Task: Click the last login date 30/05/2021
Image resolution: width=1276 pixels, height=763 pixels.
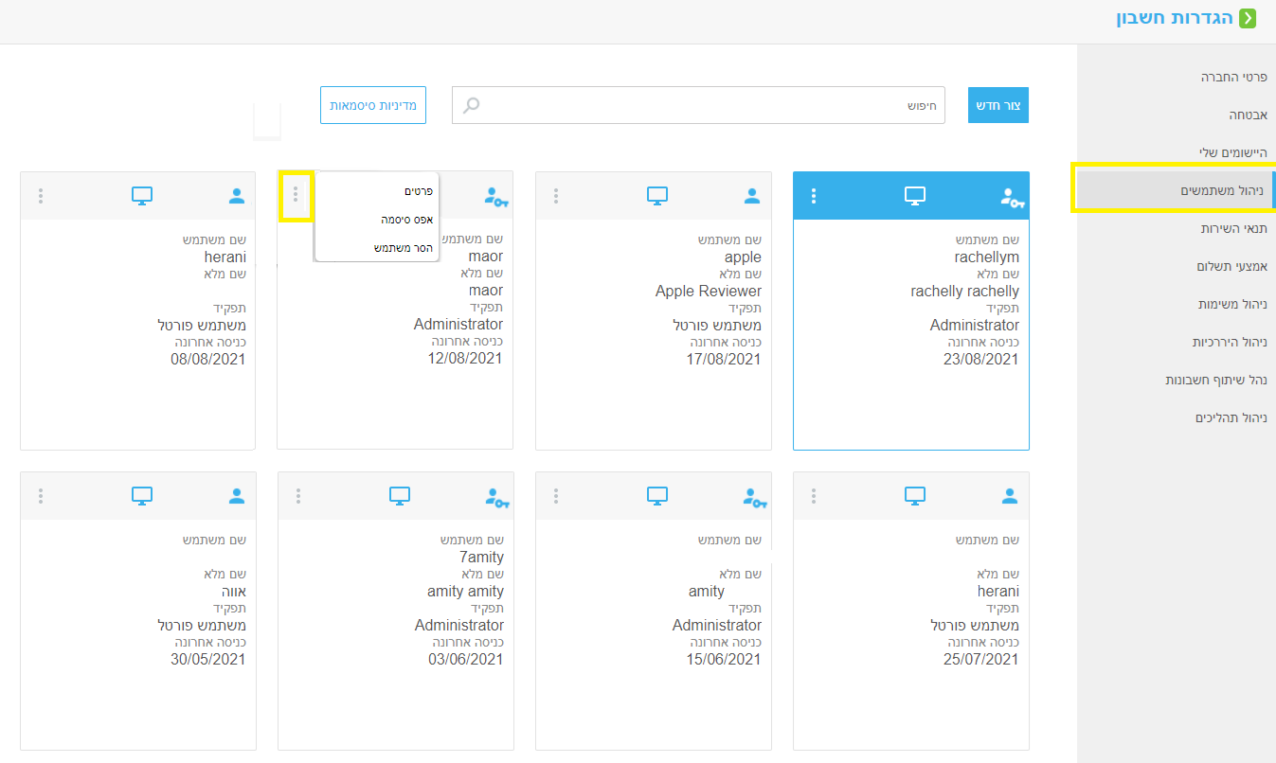Action: tap(208, 659)
